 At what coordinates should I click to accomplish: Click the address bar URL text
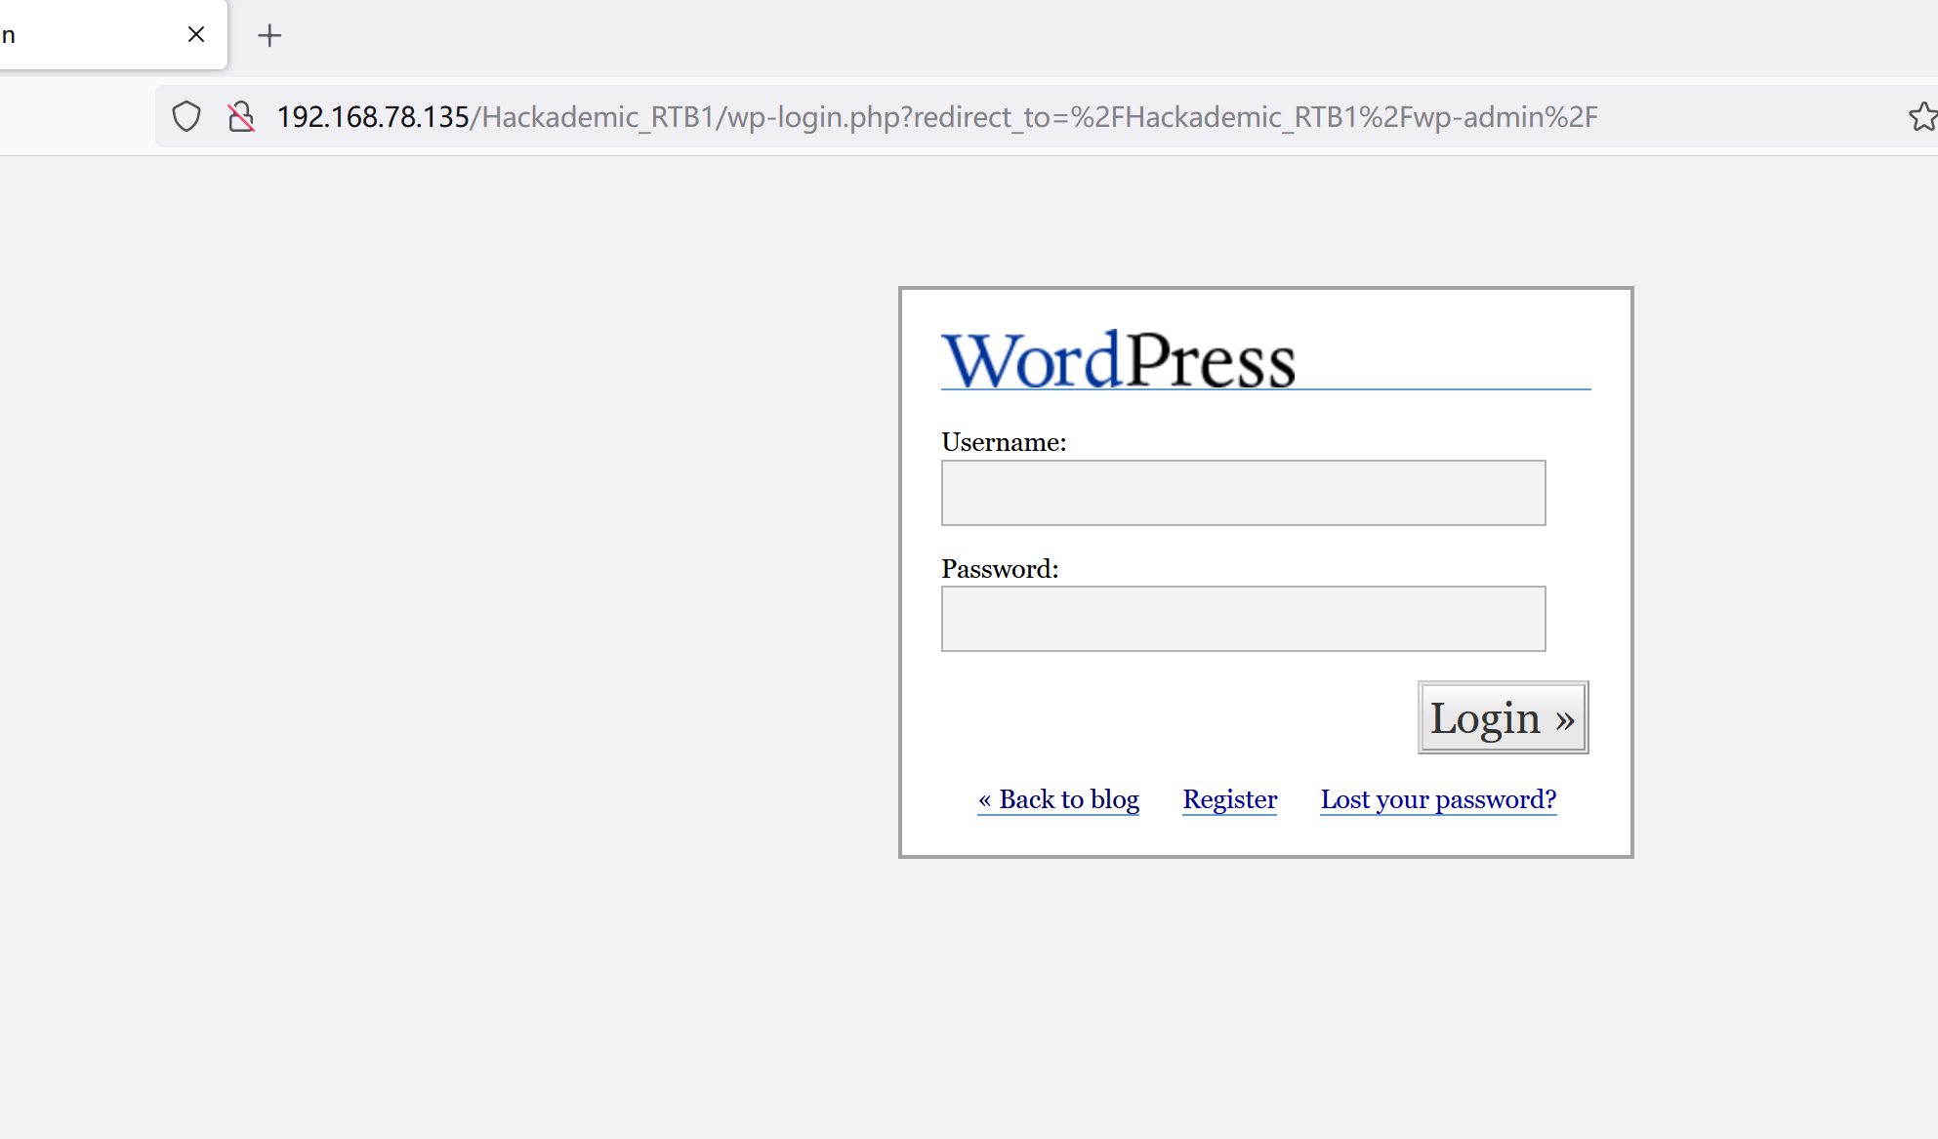pos(936,117)
